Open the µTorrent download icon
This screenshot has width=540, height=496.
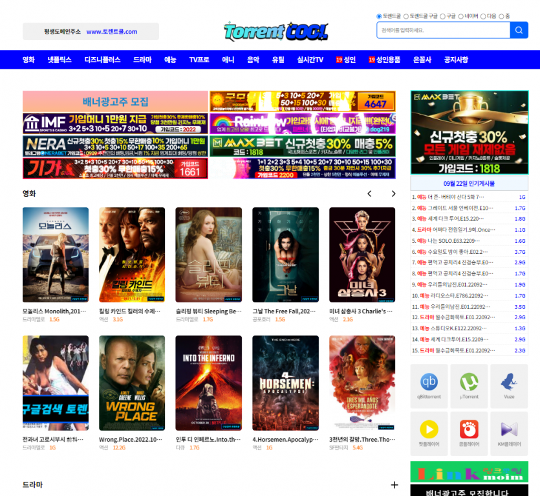[x=469, y=383]
